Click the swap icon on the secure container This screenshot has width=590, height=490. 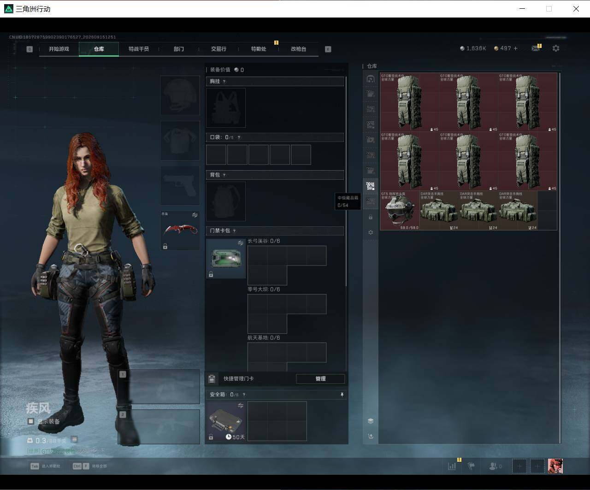[240, 406]
